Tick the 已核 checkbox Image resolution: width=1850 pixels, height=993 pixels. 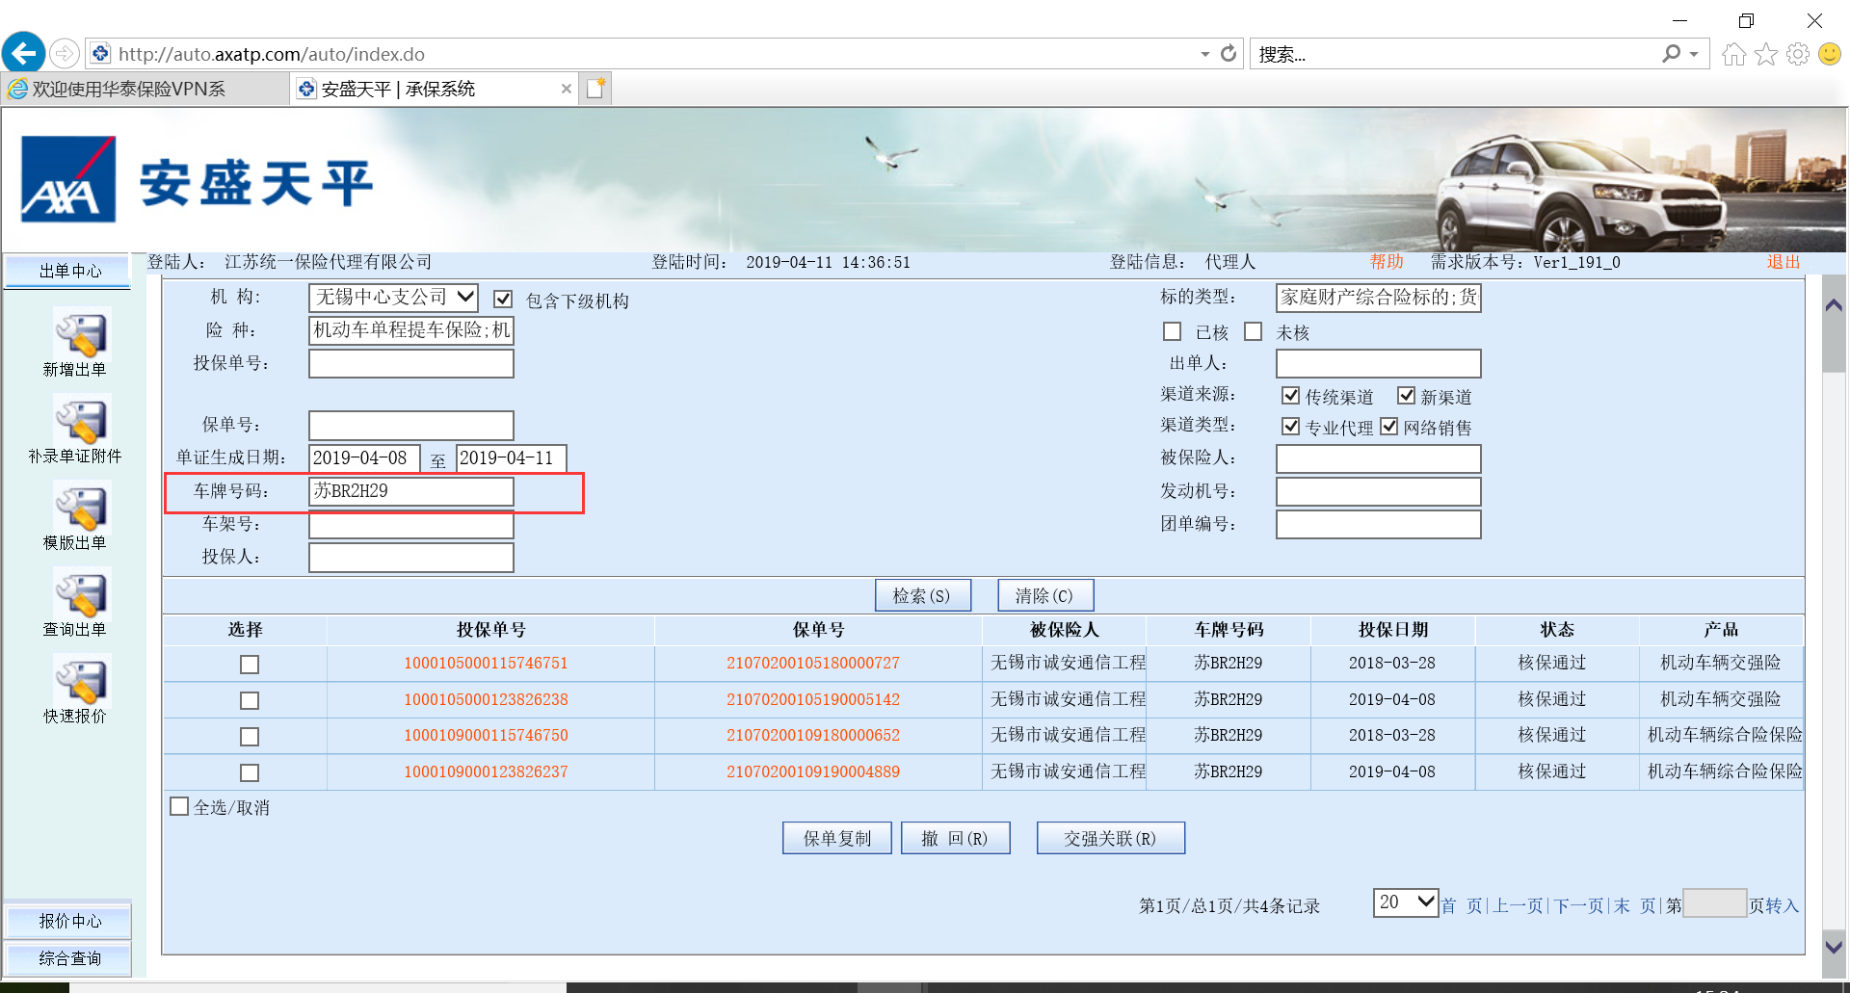[x=1173, y=331]
